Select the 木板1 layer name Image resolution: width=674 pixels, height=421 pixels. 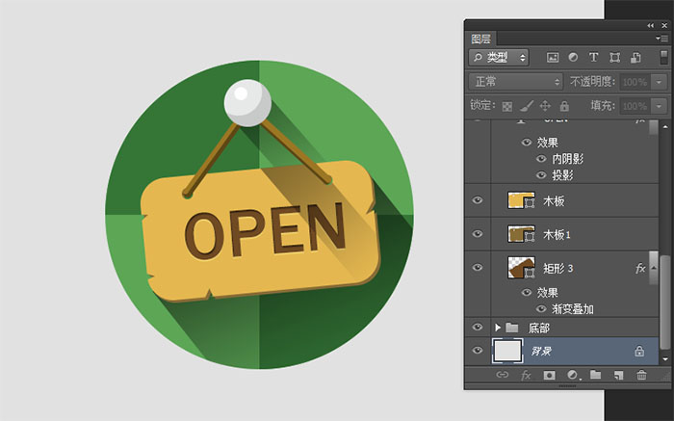pyautogui.click(x=557, y=234)
